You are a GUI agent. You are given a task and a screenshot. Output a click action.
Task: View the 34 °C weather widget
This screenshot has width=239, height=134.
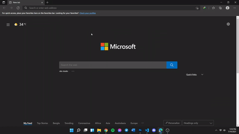pyautogui.click(x=20, y=24)
